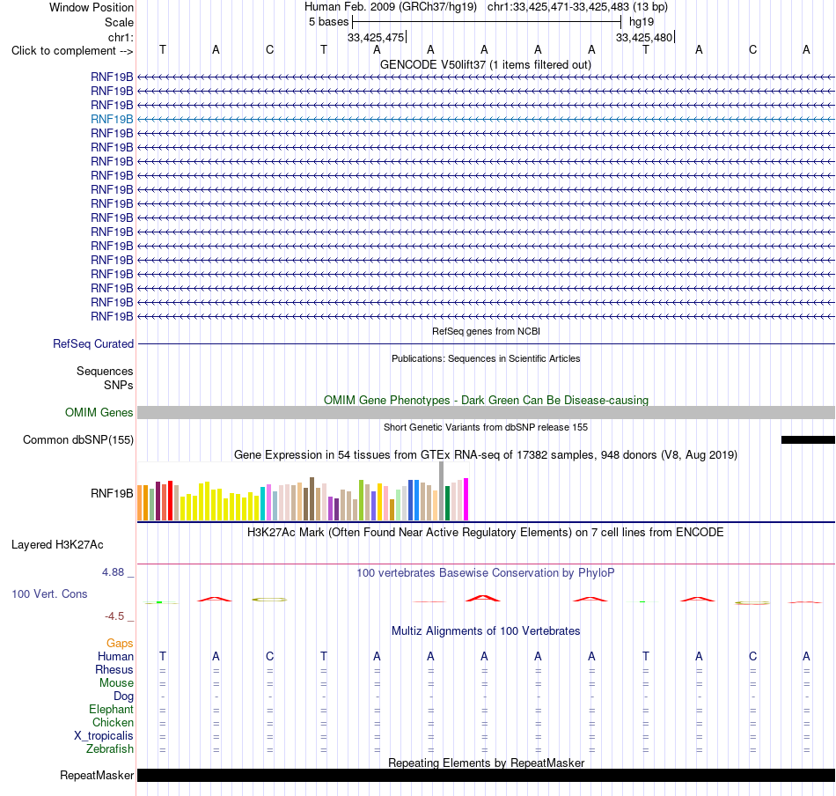The width and height of the screenshot is (836, 796).
Task: Click the RefSeq Curated label
Action: 93,343
